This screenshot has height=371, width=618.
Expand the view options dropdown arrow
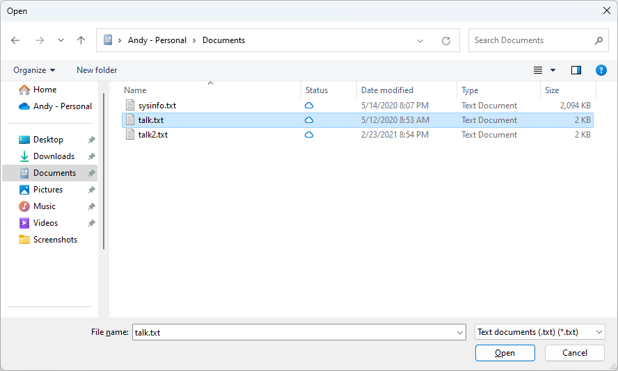[x=553, y=70]
